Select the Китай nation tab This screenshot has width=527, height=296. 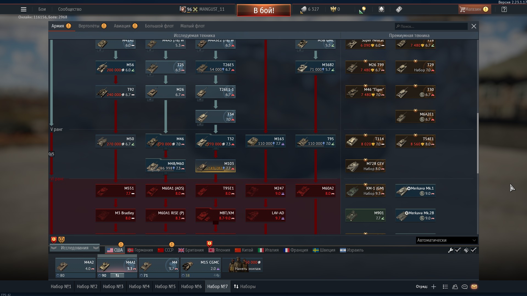coord(244,250)
